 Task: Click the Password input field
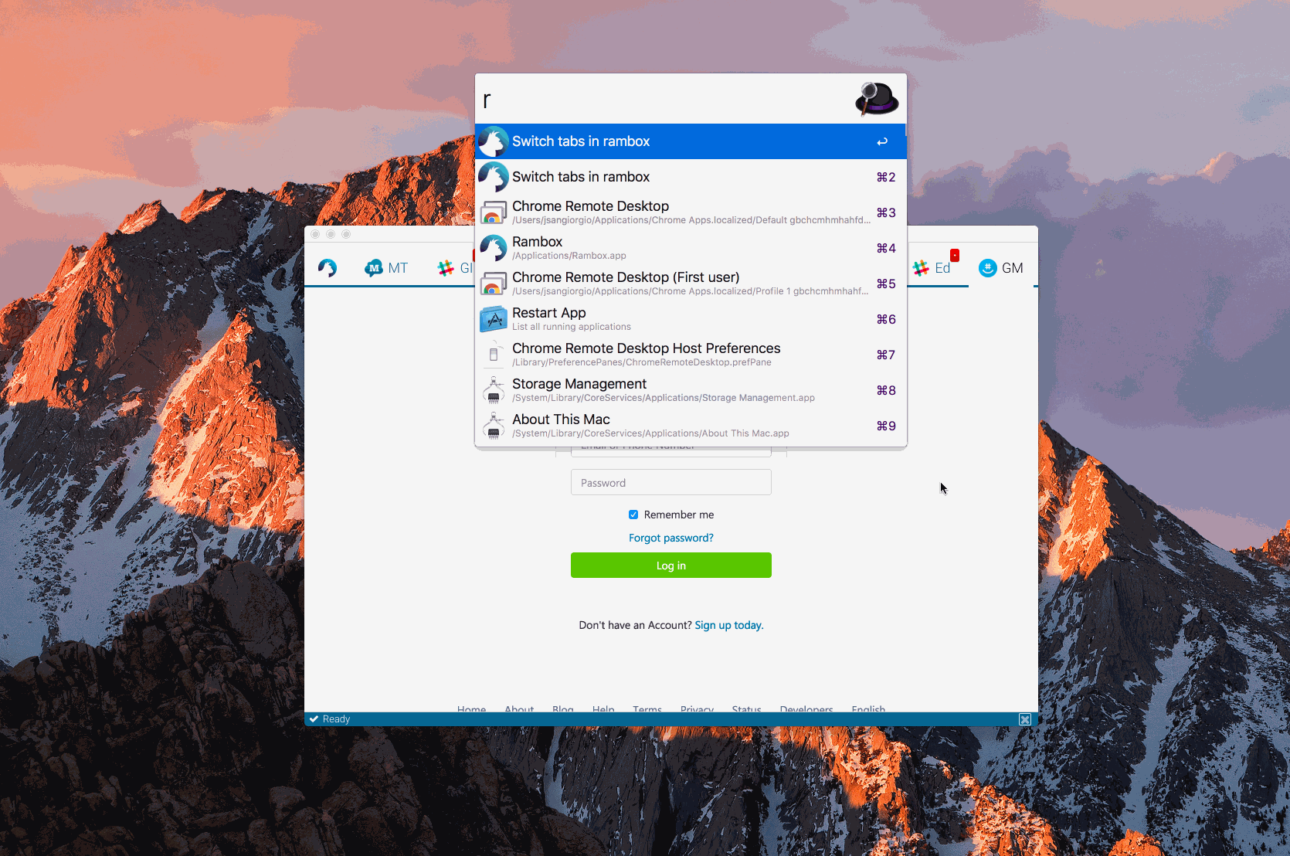click(x=671, y=482)
